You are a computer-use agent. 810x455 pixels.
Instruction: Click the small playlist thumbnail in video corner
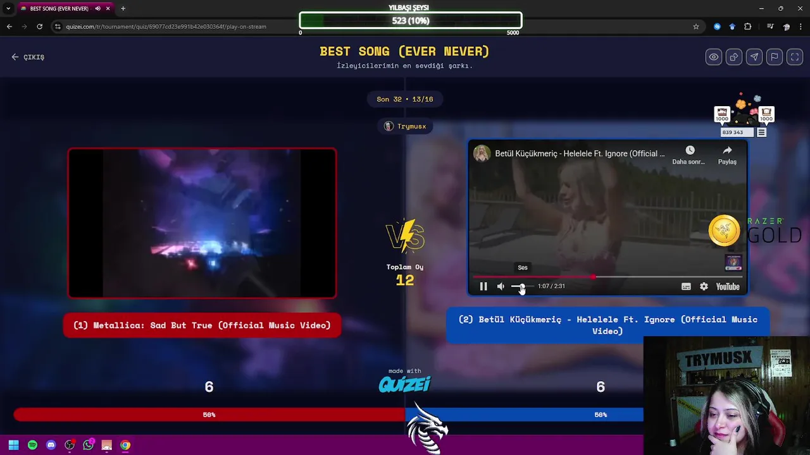pos(733,262)
